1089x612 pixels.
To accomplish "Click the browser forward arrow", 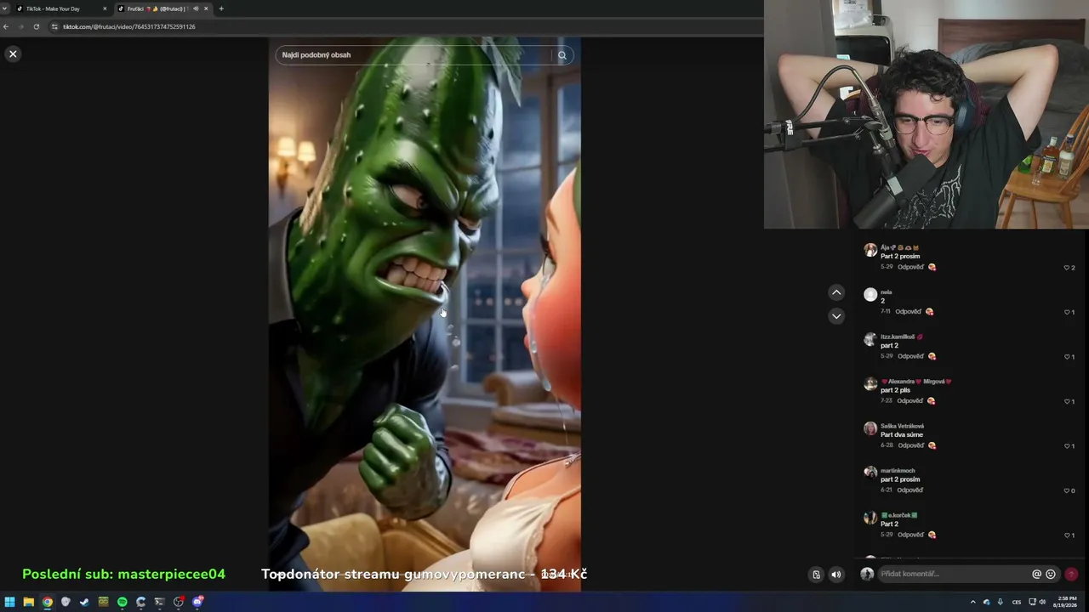I will 21,26.
